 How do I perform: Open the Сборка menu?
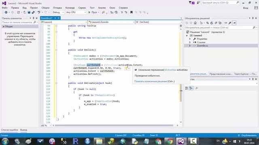point(45,8)
